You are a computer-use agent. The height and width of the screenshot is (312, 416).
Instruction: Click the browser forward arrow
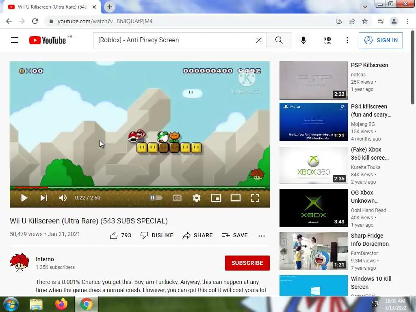(22, 21)
